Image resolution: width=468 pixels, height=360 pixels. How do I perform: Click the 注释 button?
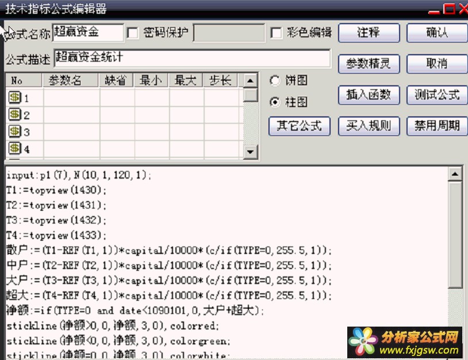[x=369, y=33]
